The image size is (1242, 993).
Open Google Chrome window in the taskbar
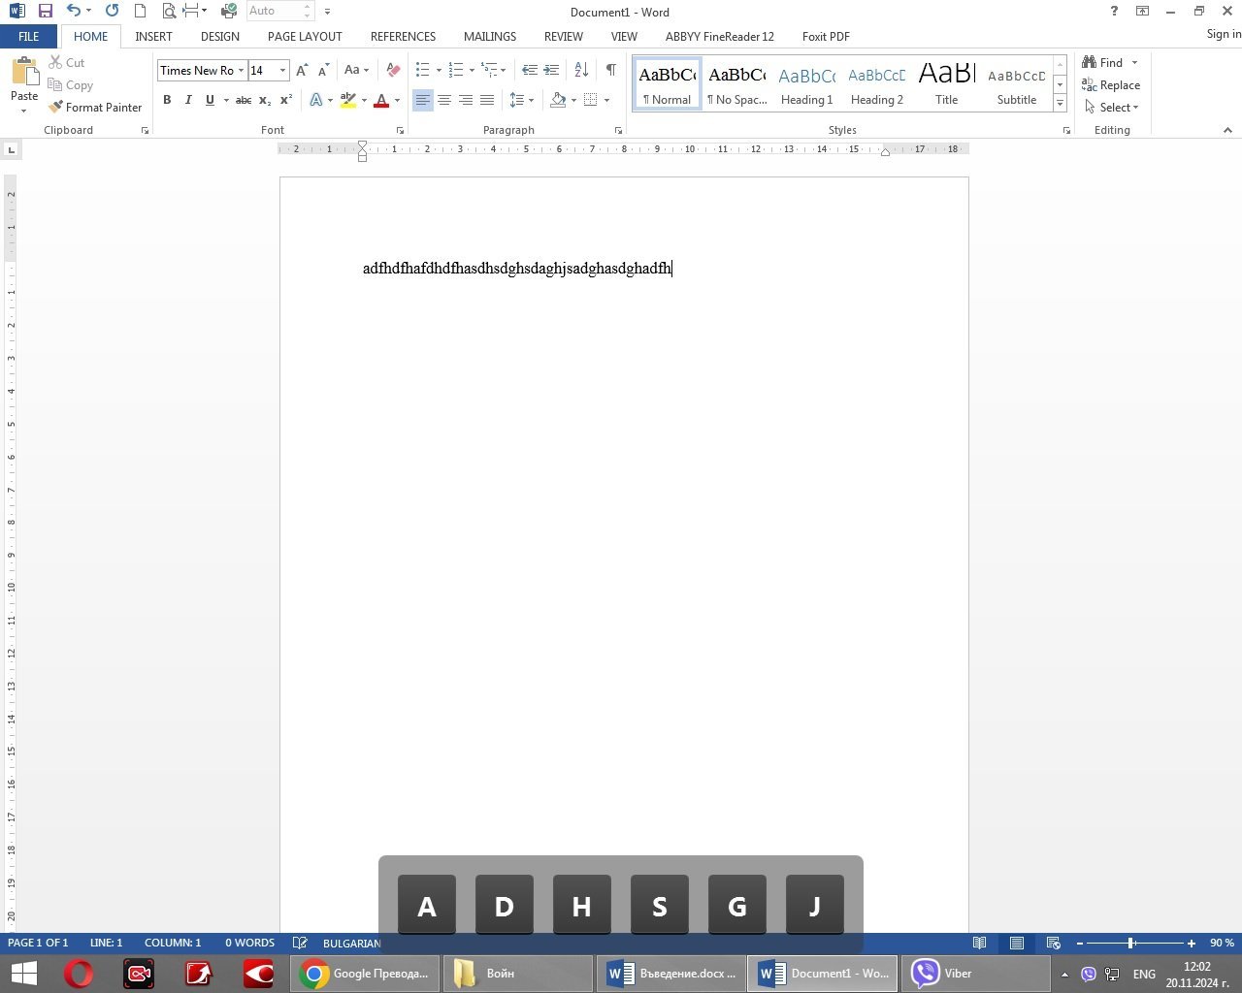(365, 974)
